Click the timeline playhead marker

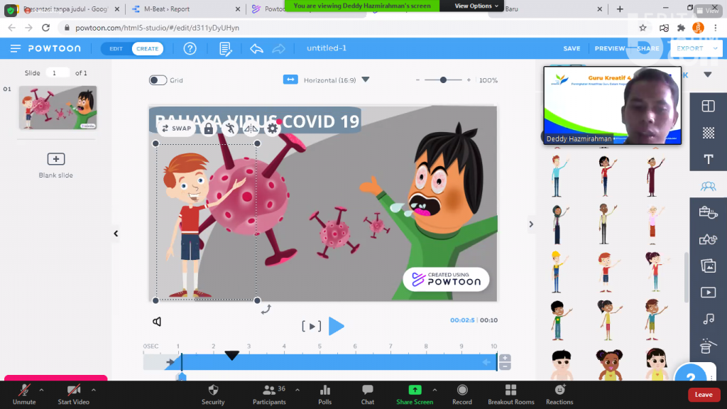[x=232, y=356]
